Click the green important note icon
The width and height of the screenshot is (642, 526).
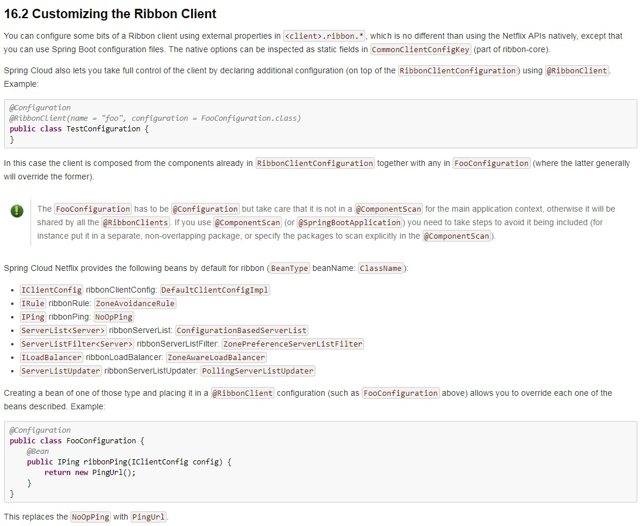click(17, 211)
